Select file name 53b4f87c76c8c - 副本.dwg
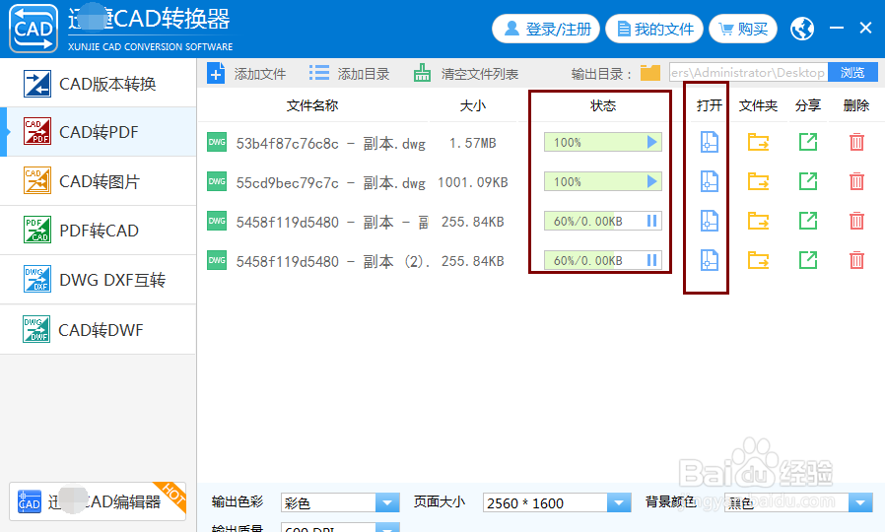 pos(331,143)
